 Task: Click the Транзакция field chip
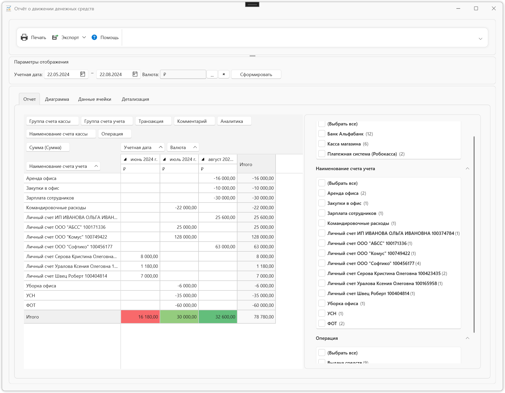153,121
